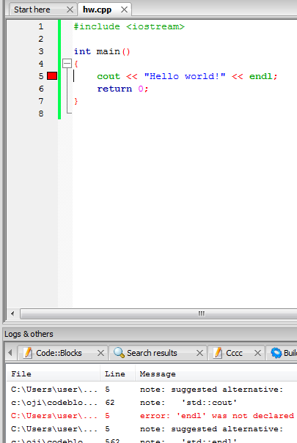297x443 pixels.
Task: Click the red error marker on line 5
Action: (x=52, y=76)
